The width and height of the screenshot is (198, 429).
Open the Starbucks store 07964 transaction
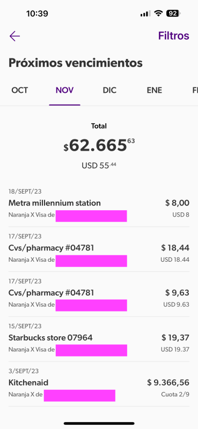pyautogui.click(x=99, y=339)
